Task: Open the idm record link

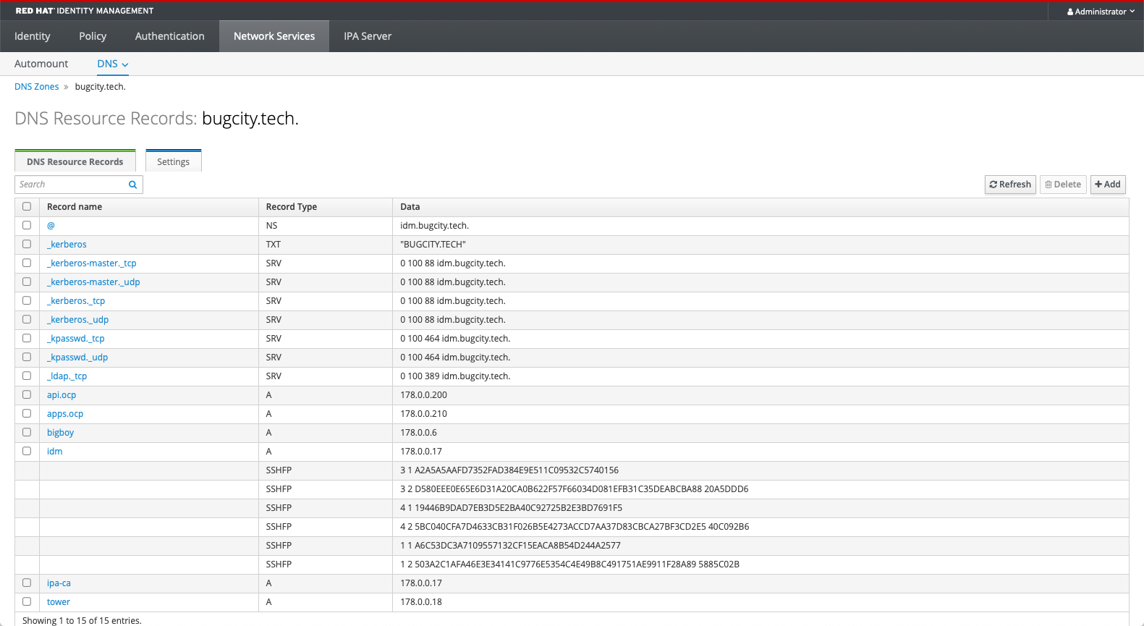Action: coord(55,452)
